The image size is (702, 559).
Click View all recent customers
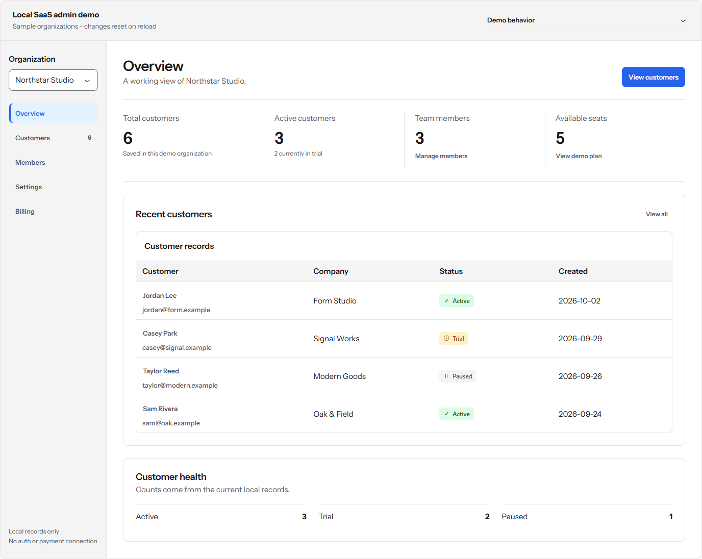(657, 214)
